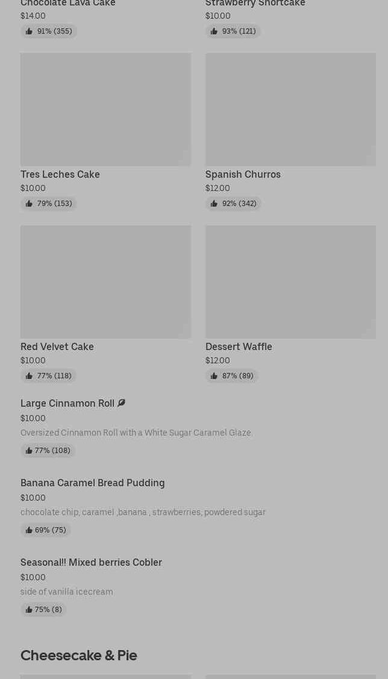Select the Seasonal!! Mixed berries Cobler title
The width and height of the screenshot is (388, 679).
91,562
